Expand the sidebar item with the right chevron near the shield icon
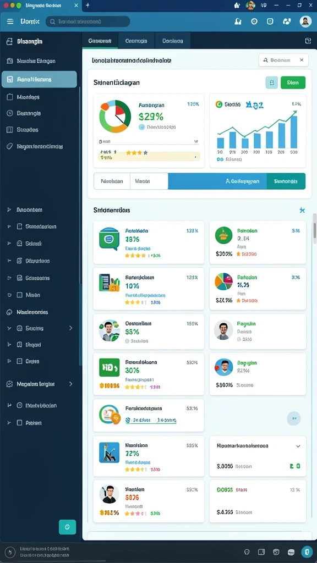This screenshot has height=563, width=317. tap(71, 384)
